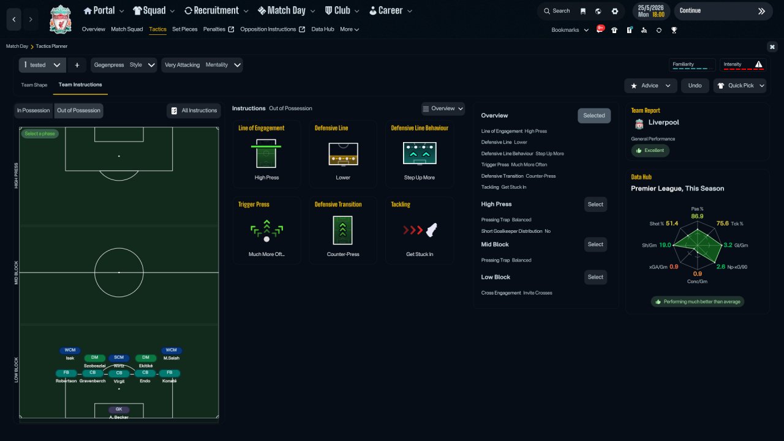Open the Overview view dropdown
Image resolution: width=784 pixels, height=441 pixels.
pyautogui.click(x=443, y=108)
